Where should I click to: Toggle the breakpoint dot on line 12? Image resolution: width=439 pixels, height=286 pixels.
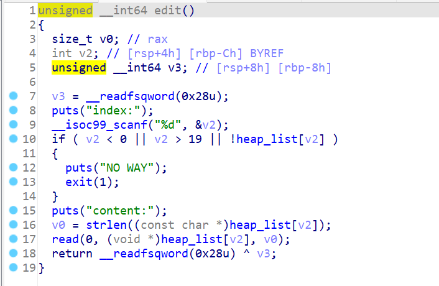click(13, 167)
